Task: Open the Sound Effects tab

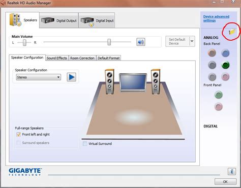Action: 57,58
